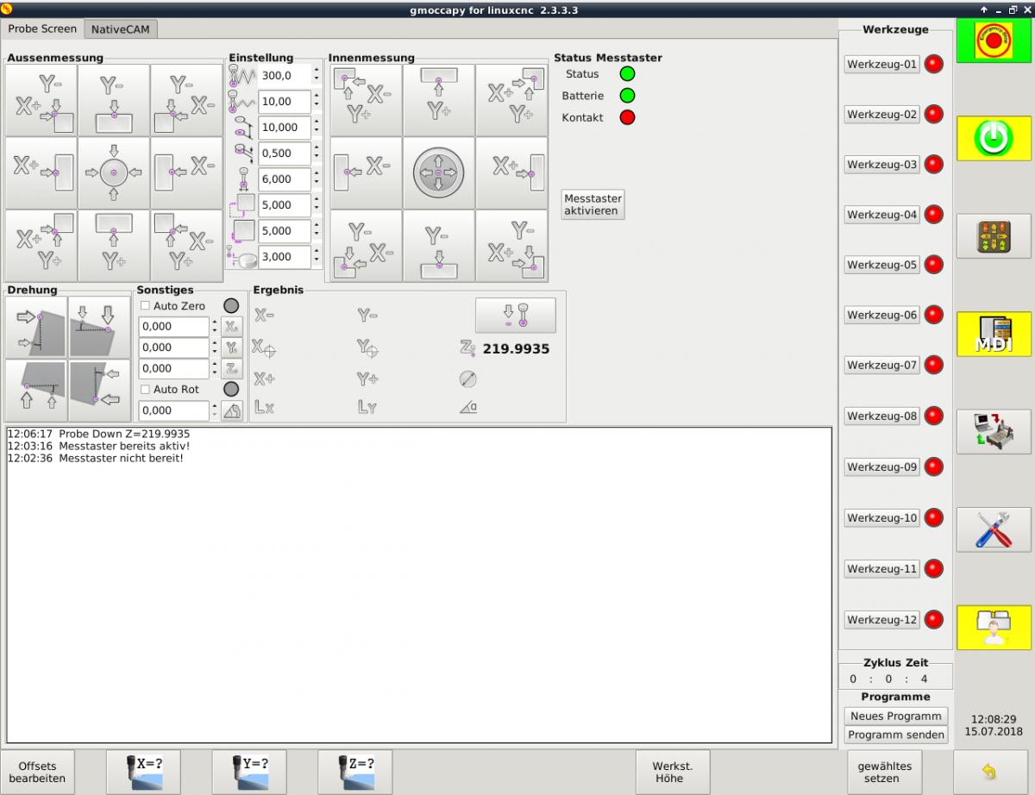1035x795 pixels.
Task: Run outside X- edge measurement
Action: pos(186,172)
